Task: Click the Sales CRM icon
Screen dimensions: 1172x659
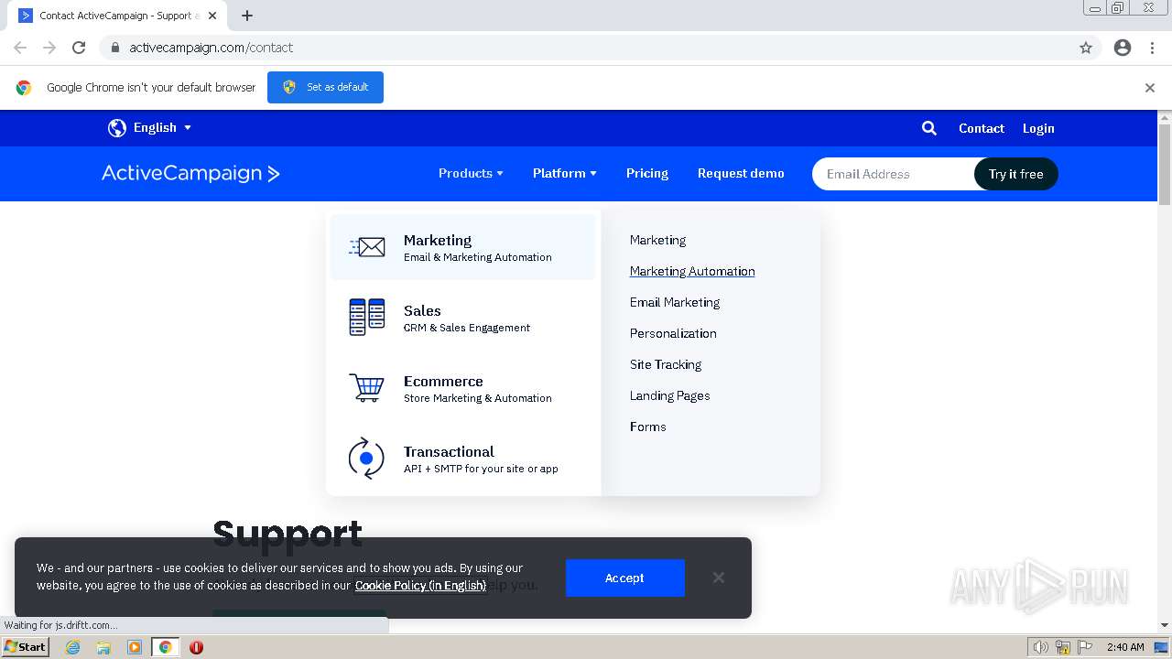Action: (x=366, y=317)
